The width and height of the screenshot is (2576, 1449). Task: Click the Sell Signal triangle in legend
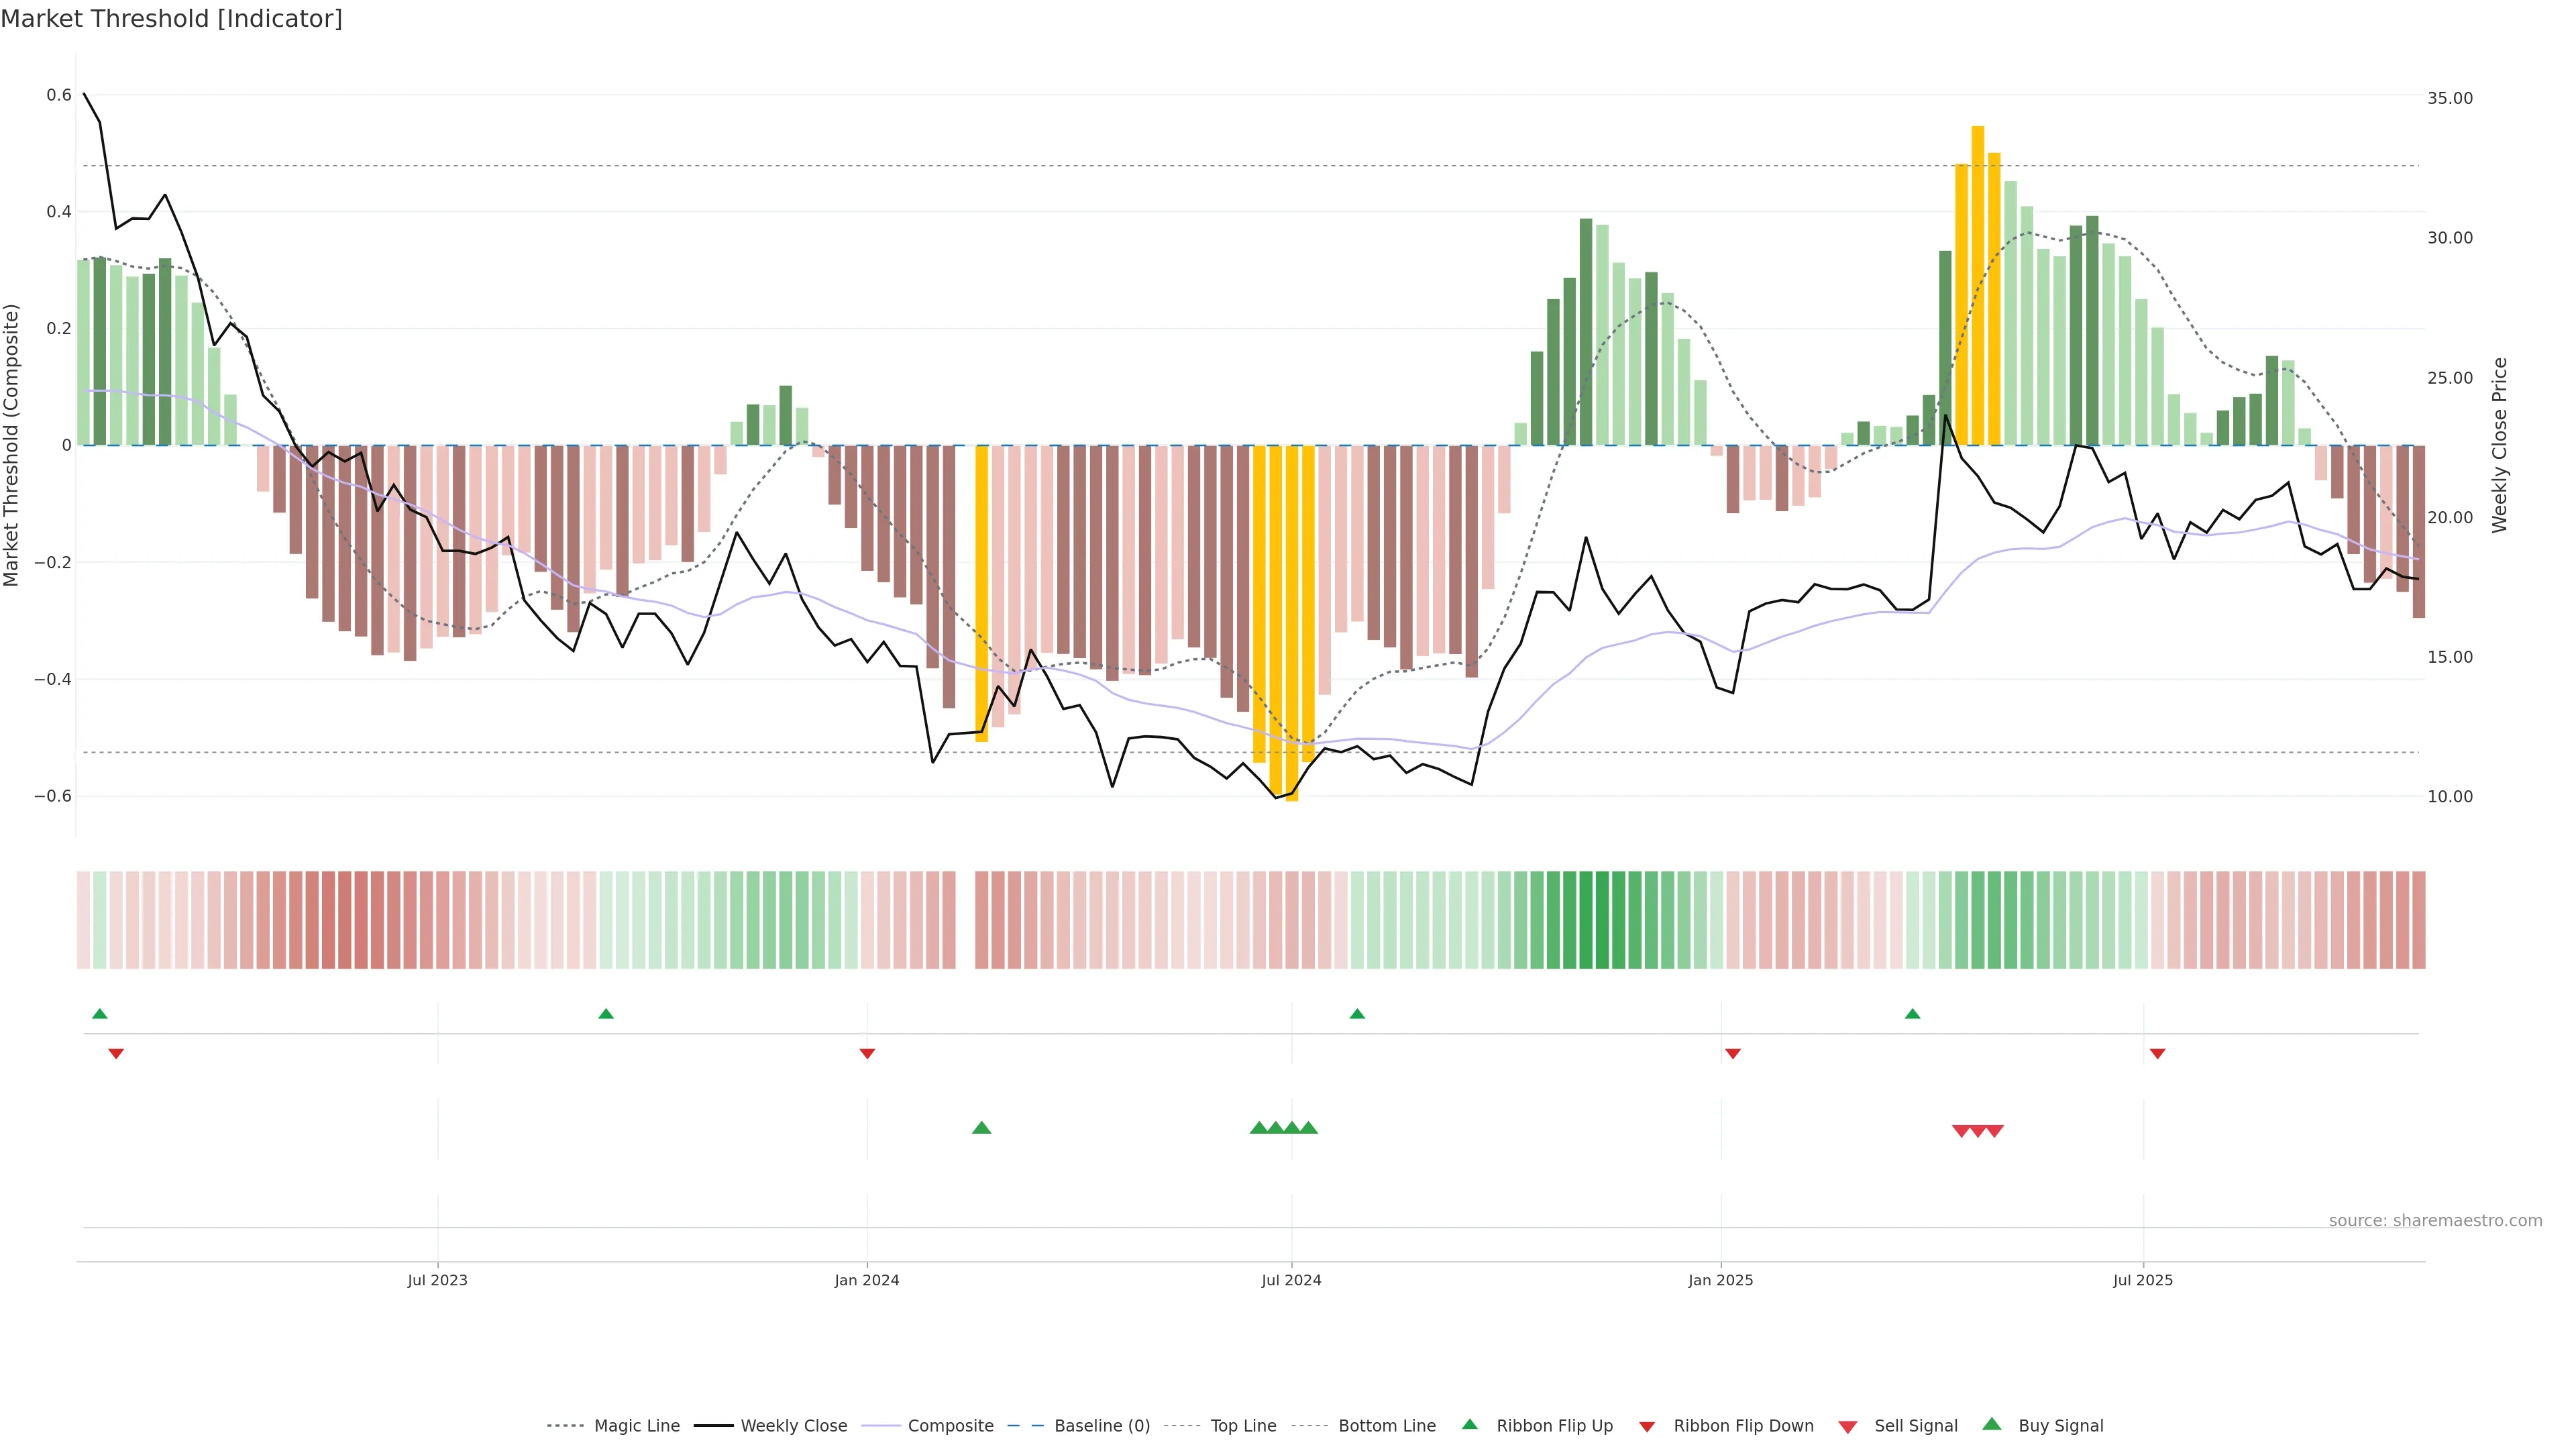[1847, 1426]
